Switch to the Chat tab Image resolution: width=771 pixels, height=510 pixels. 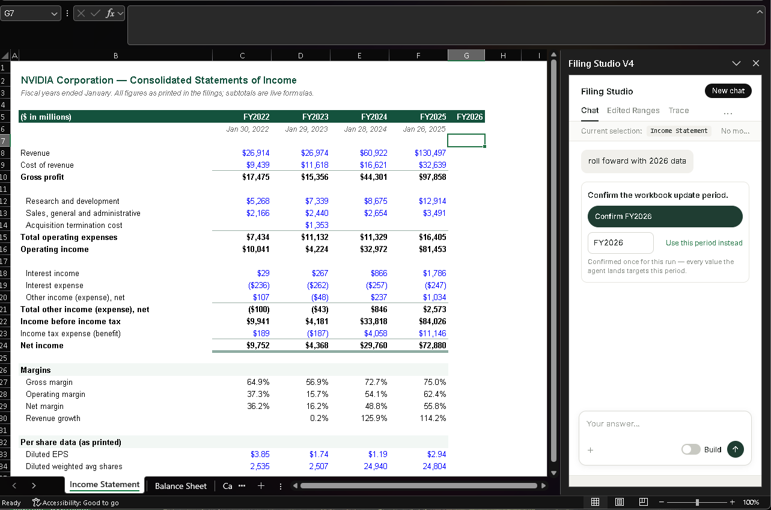coord(590,111)
